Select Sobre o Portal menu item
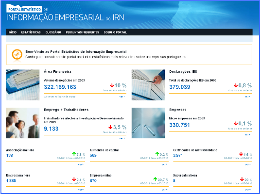 115,32
